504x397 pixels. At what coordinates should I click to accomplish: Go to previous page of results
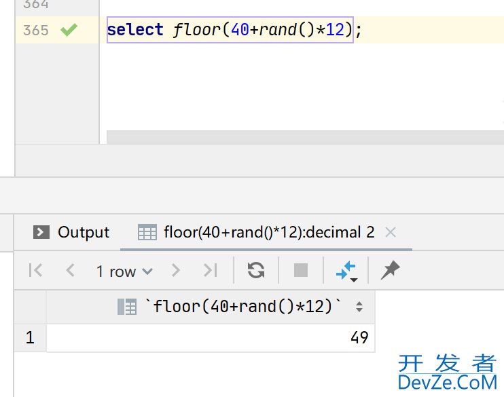point(70,270)
